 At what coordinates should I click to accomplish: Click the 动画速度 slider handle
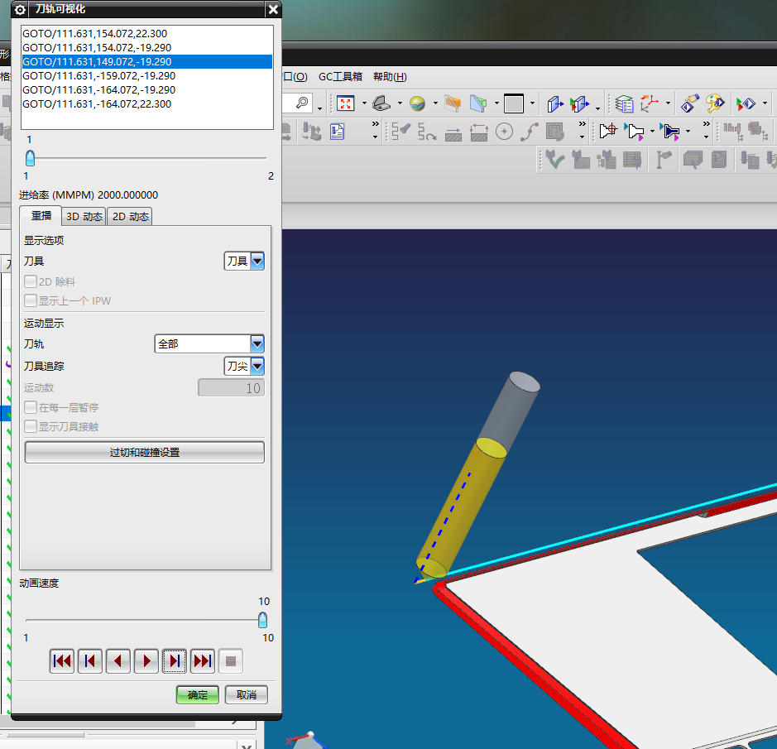(x=262, y=620)
